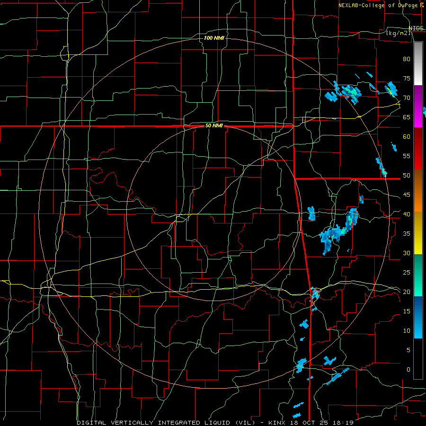Viewport: 426px width, 426px height.
Task: Pick the yellow segment of the color scale
Action: (x=418, y=233)
